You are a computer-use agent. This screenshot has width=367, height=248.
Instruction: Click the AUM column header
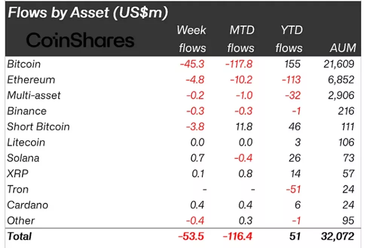[x=342, y=48]
